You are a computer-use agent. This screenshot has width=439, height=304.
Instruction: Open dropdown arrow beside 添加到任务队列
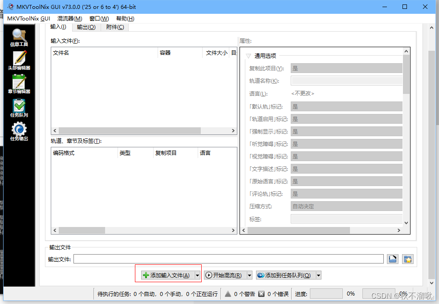tap(318, 275)
